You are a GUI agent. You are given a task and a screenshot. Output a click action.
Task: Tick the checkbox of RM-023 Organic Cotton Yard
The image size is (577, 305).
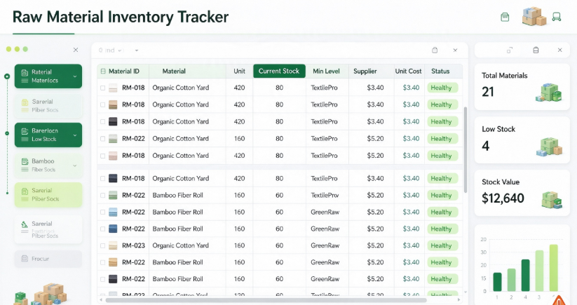click(102, 245)
